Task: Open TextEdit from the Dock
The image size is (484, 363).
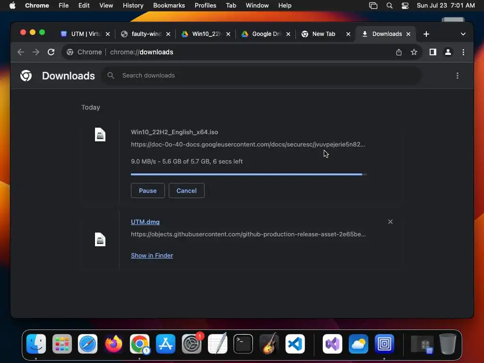Action: pyautogui.click(x=217, y=344)
